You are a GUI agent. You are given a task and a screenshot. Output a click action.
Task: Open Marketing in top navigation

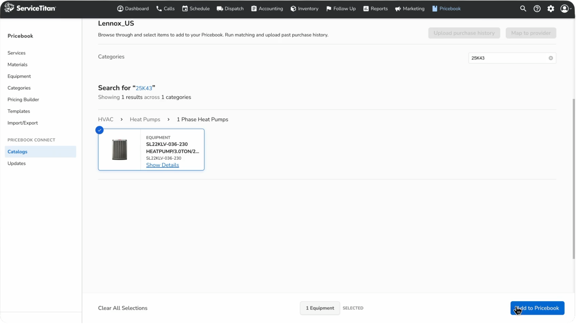pos(410,9)
